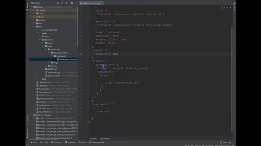Toggle the Structure tool window stripe button
The width and height of the screenshot is (261, 146).
click(x=27, y=120)
